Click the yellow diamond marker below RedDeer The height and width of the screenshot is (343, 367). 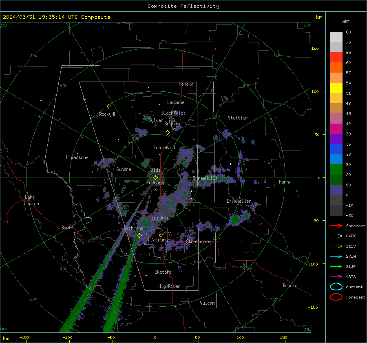168,133
